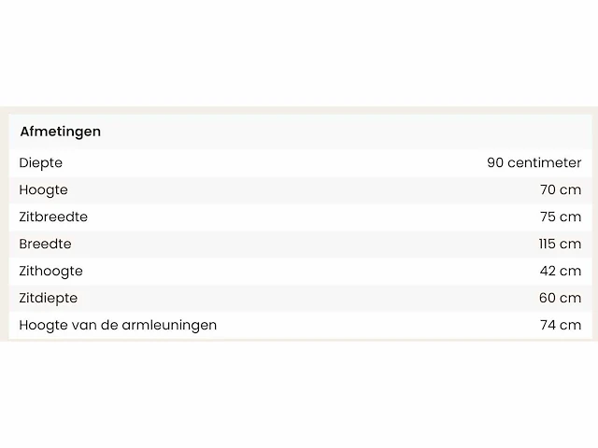
Task: Select the Zitbreedte label
Action: click(x=53, y=217)
